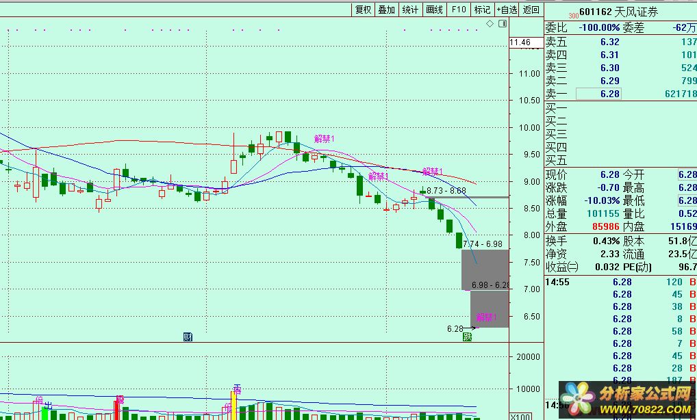Click the 现价 6.28 value
The width and height of the screenshot is (697, 420).
(x=609, y=174)
